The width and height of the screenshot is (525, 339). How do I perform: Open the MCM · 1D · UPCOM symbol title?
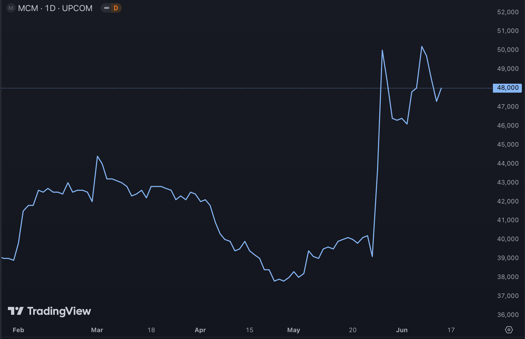pyautogui.click(x=55, y=8)
